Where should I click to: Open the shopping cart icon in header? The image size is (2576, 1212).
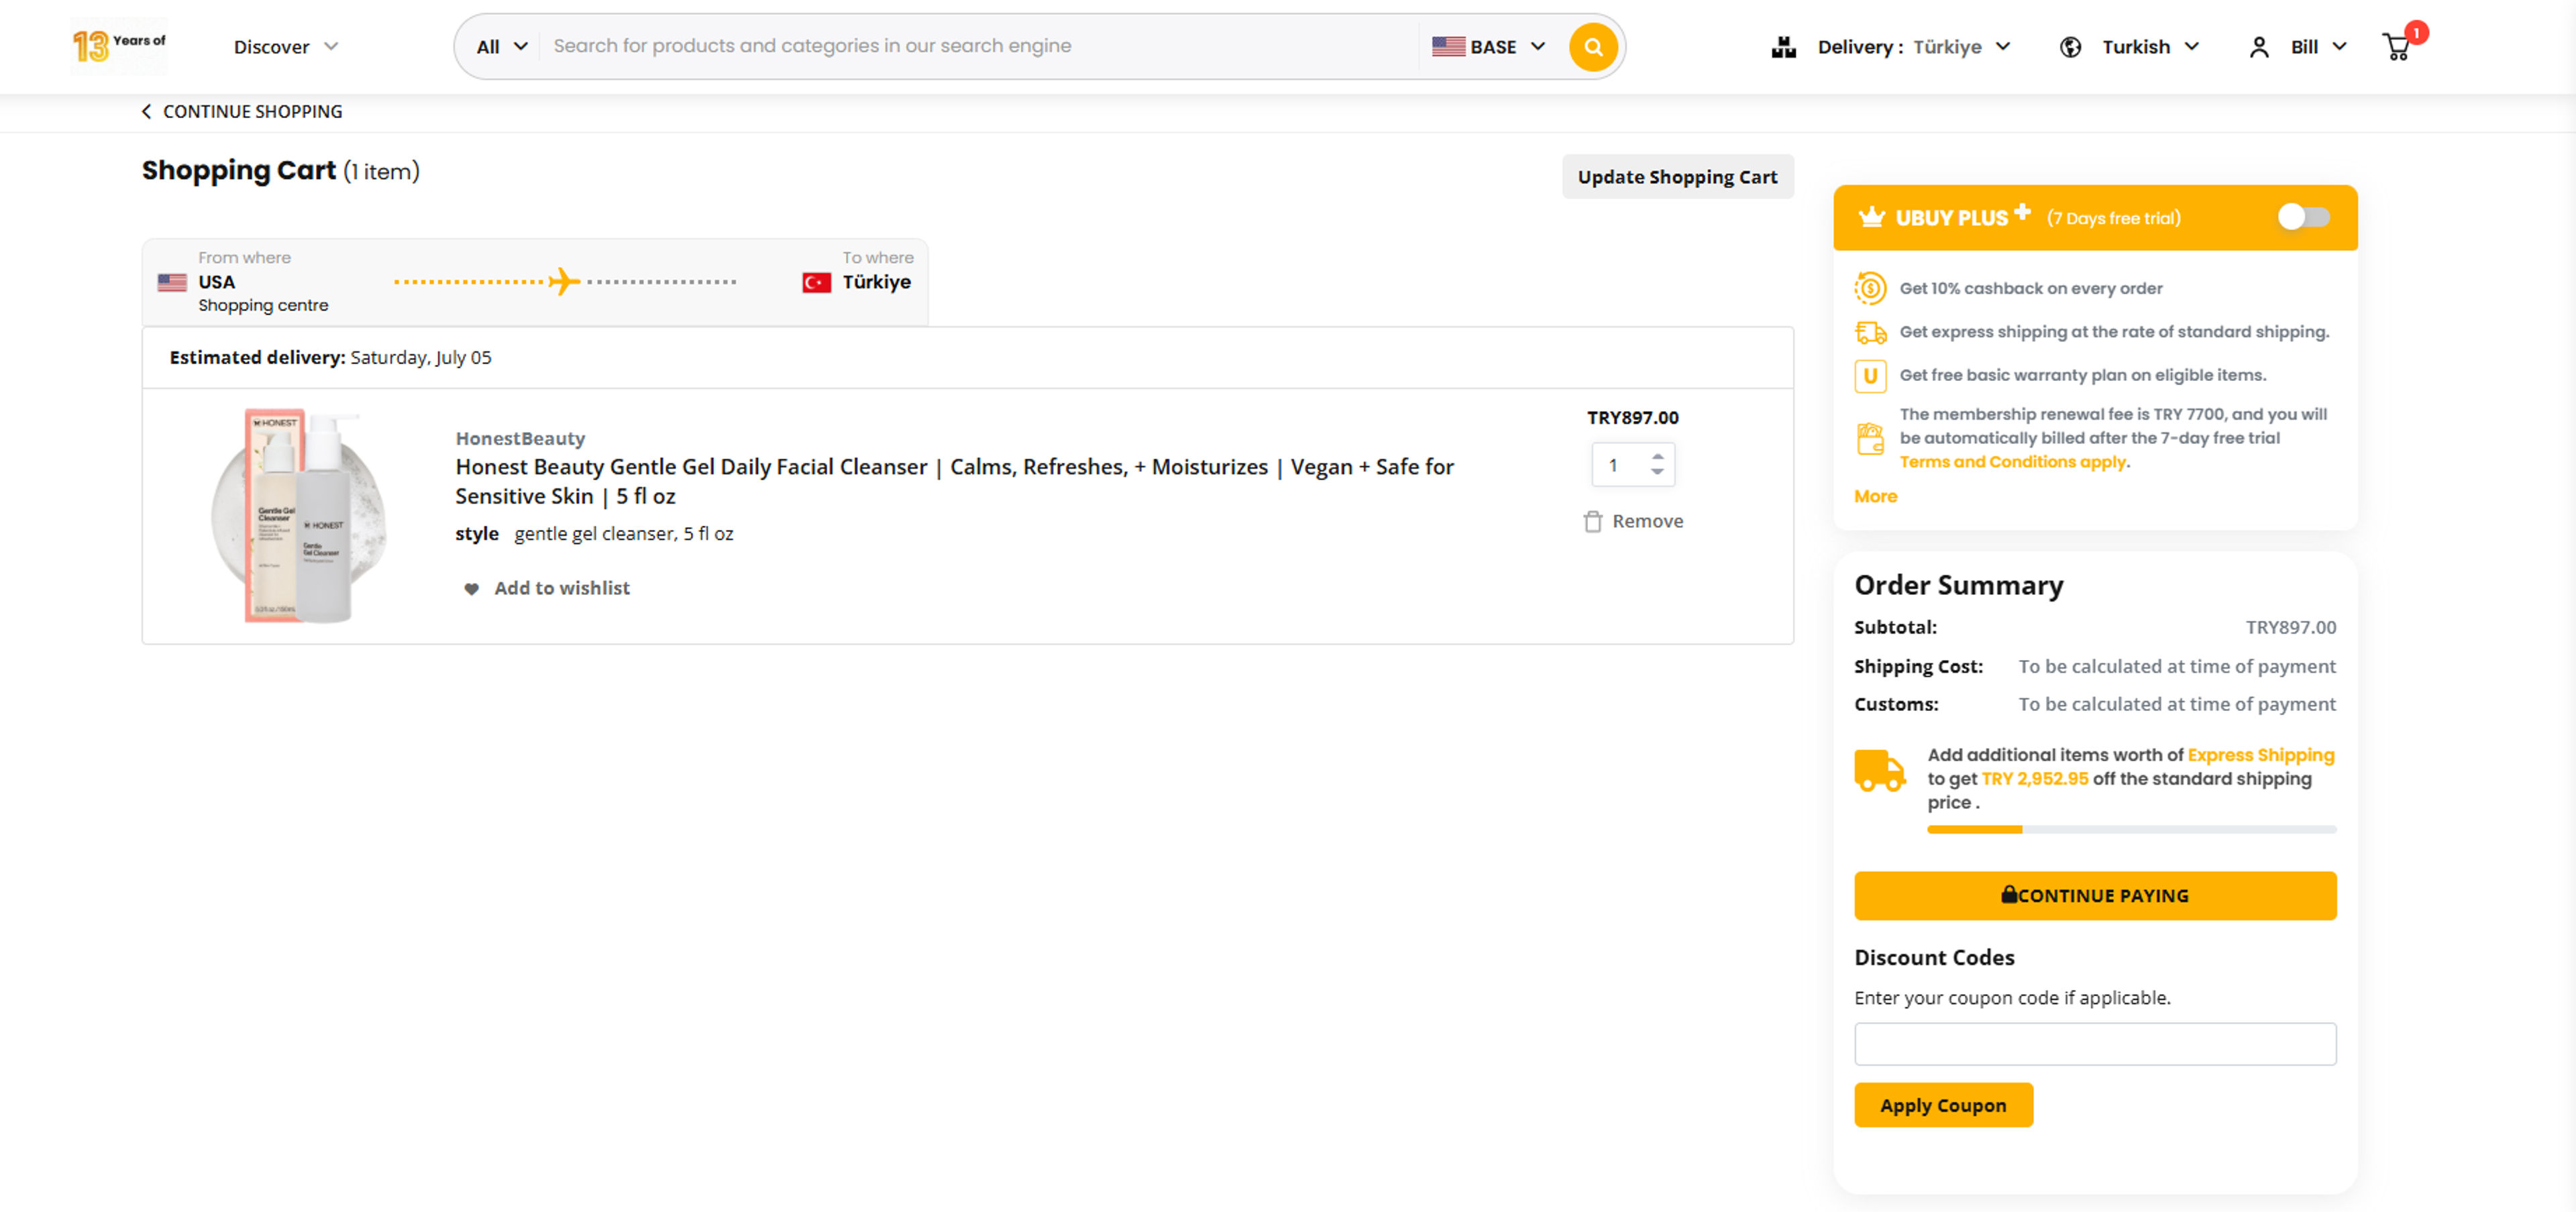(x=2396, y=47)
